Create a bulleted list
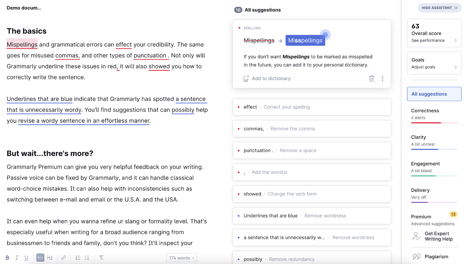Screen dimensions: 468x264 coord(87,258)
